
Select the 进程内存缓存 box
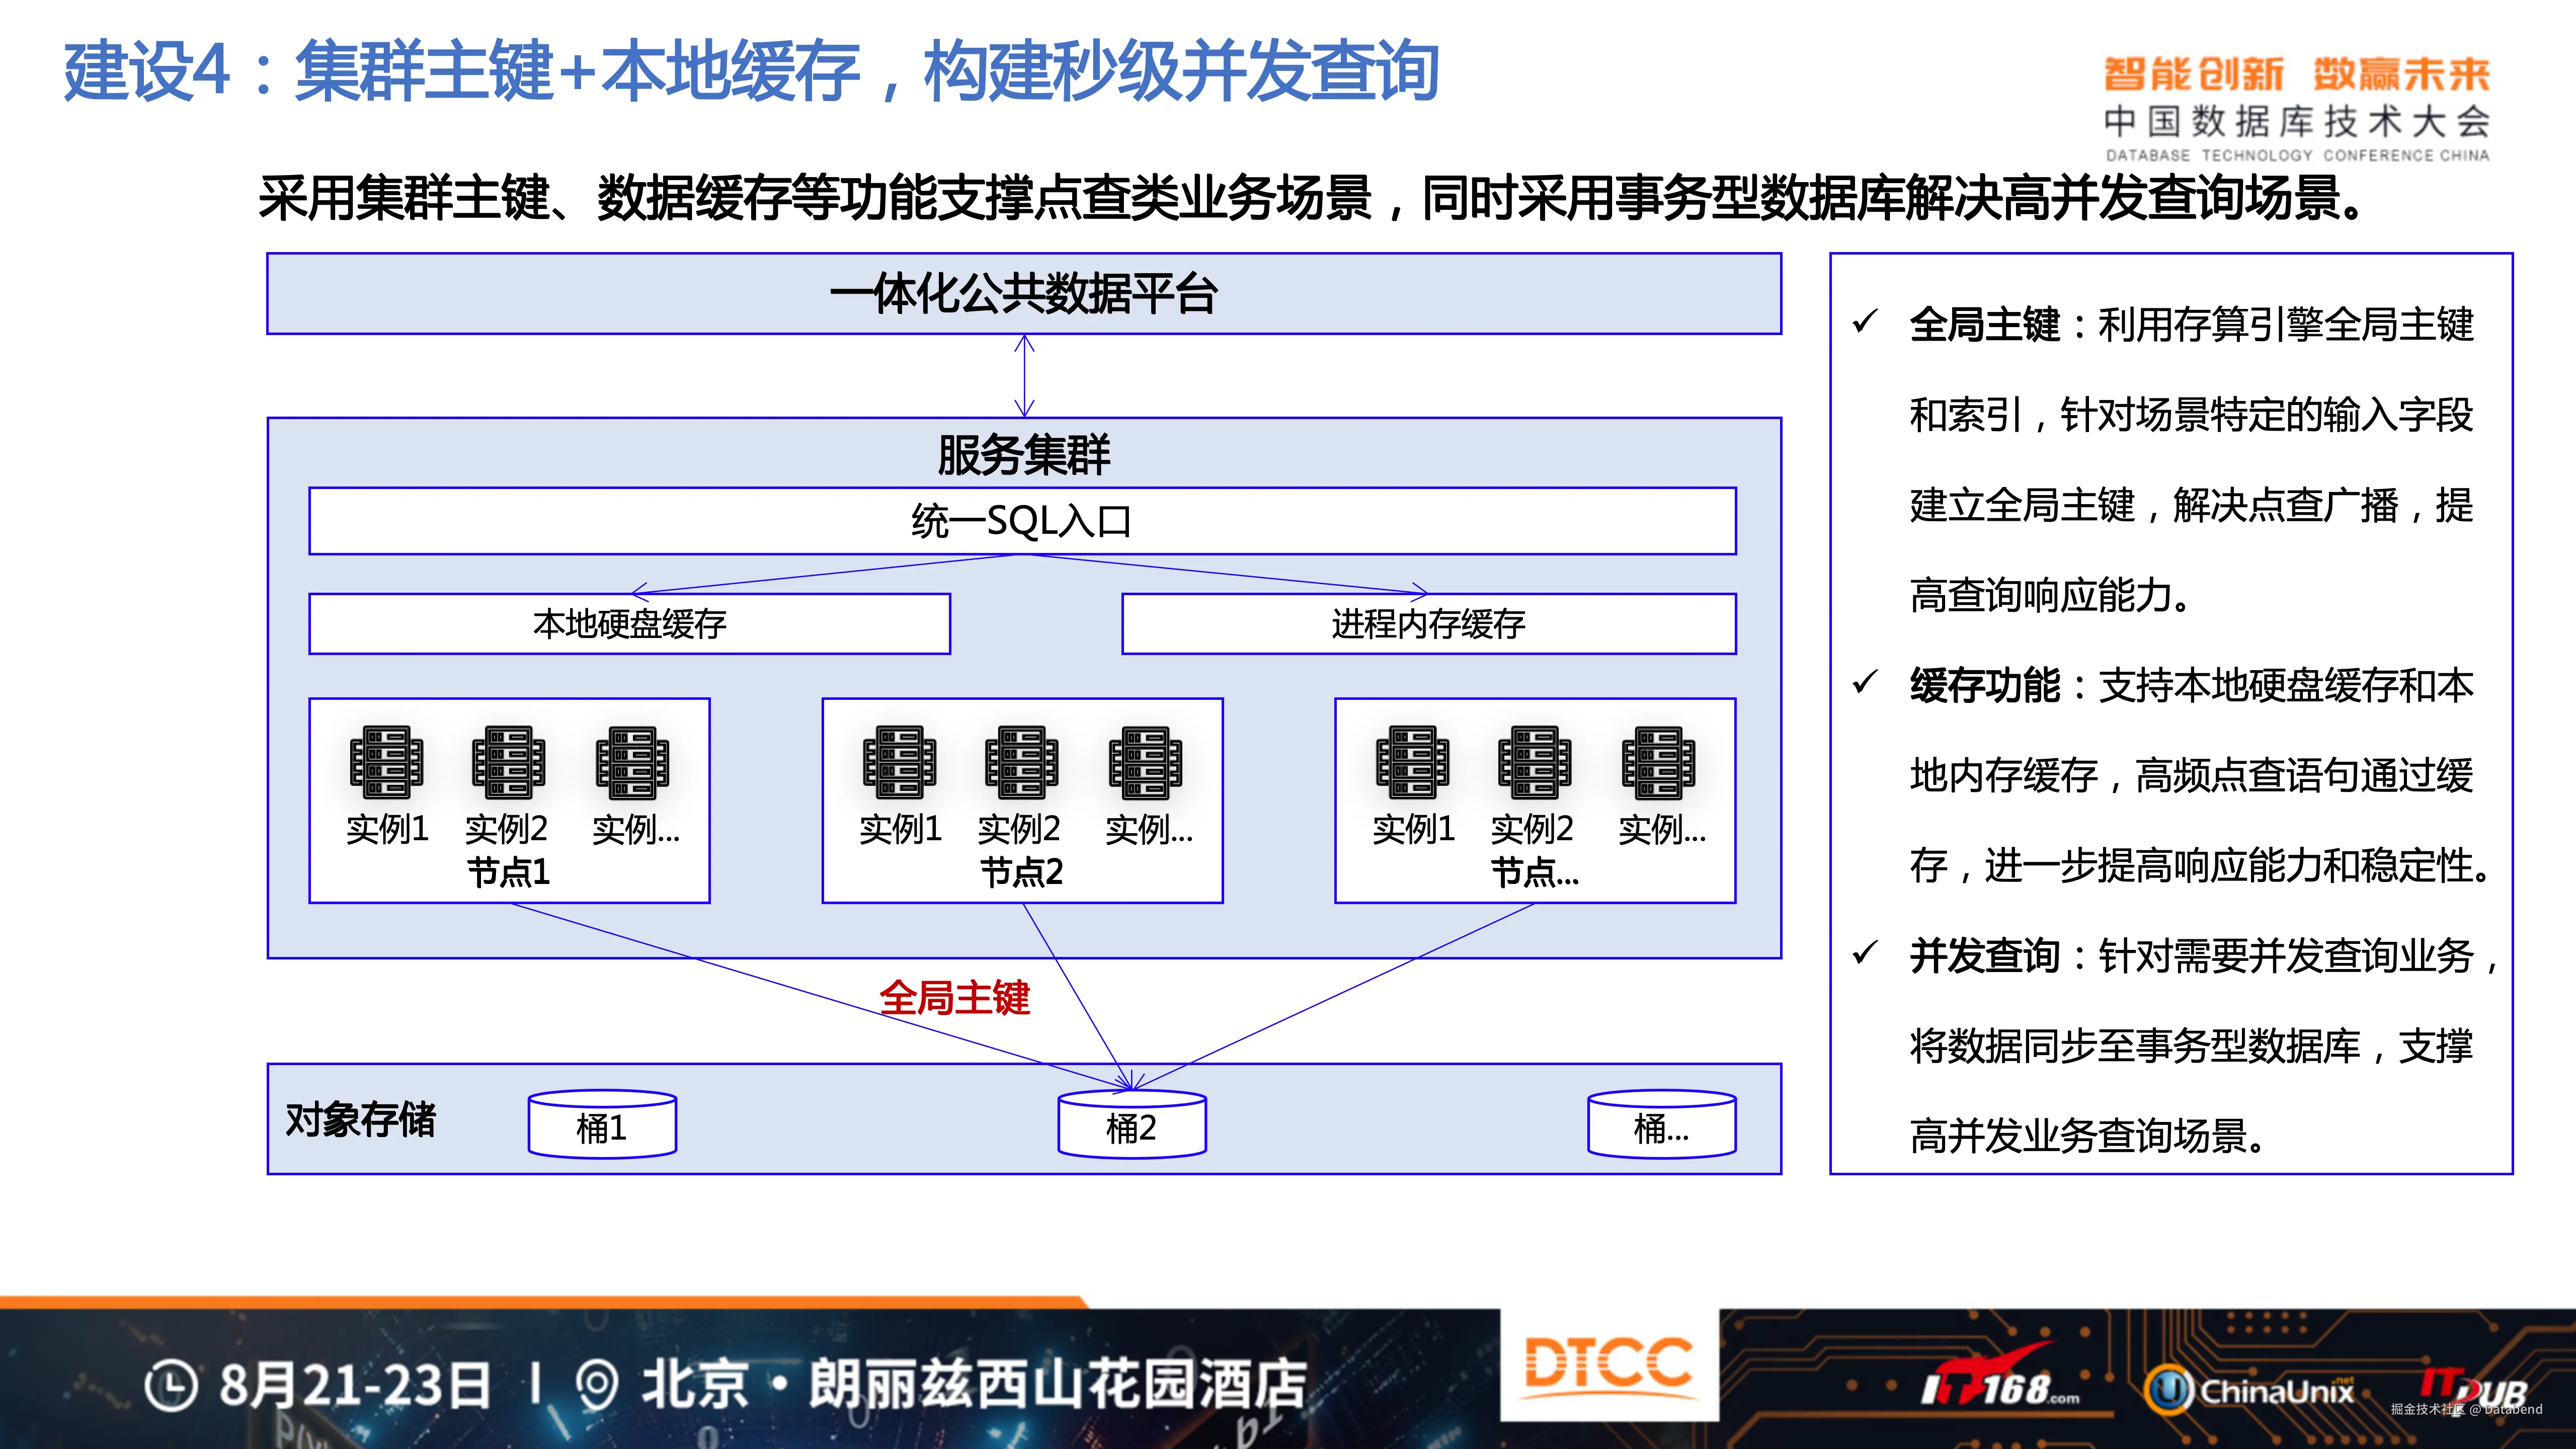click(x=1428, y=624)
